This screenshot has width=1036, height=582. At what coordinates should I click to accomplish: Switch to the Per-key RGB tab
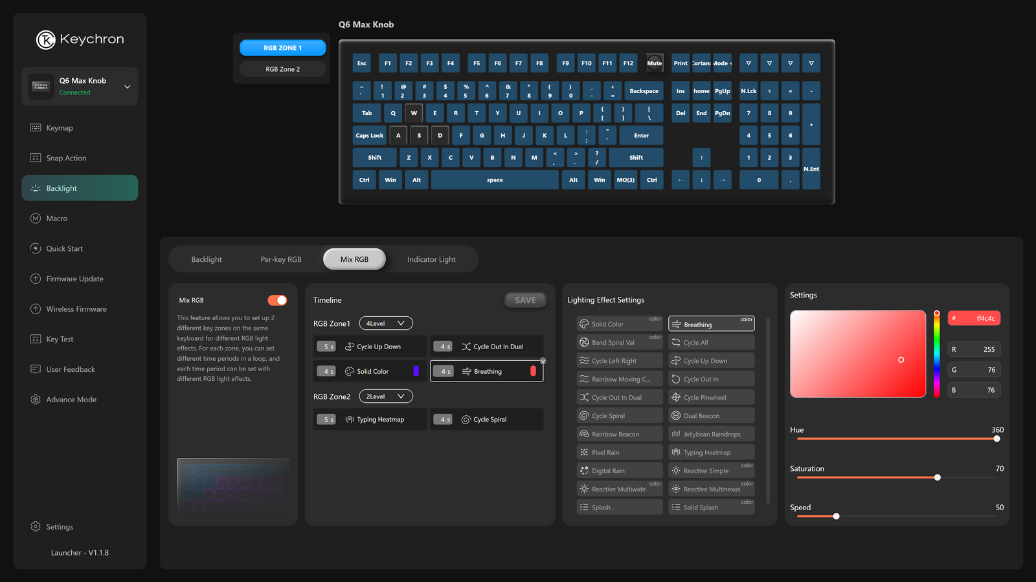pos(280,259)
